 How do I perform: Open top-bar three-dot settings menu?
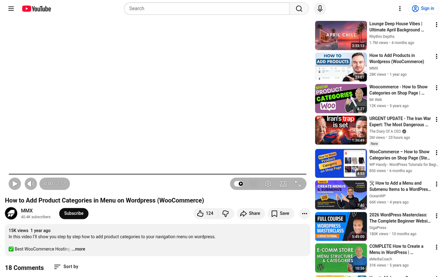[400, 8]
